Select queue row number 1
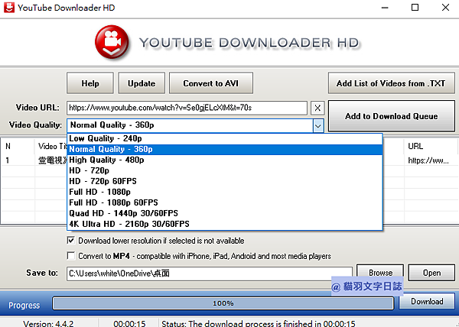Image resolution: width=459 pixels, height=327 pixels. click(8, 160)
